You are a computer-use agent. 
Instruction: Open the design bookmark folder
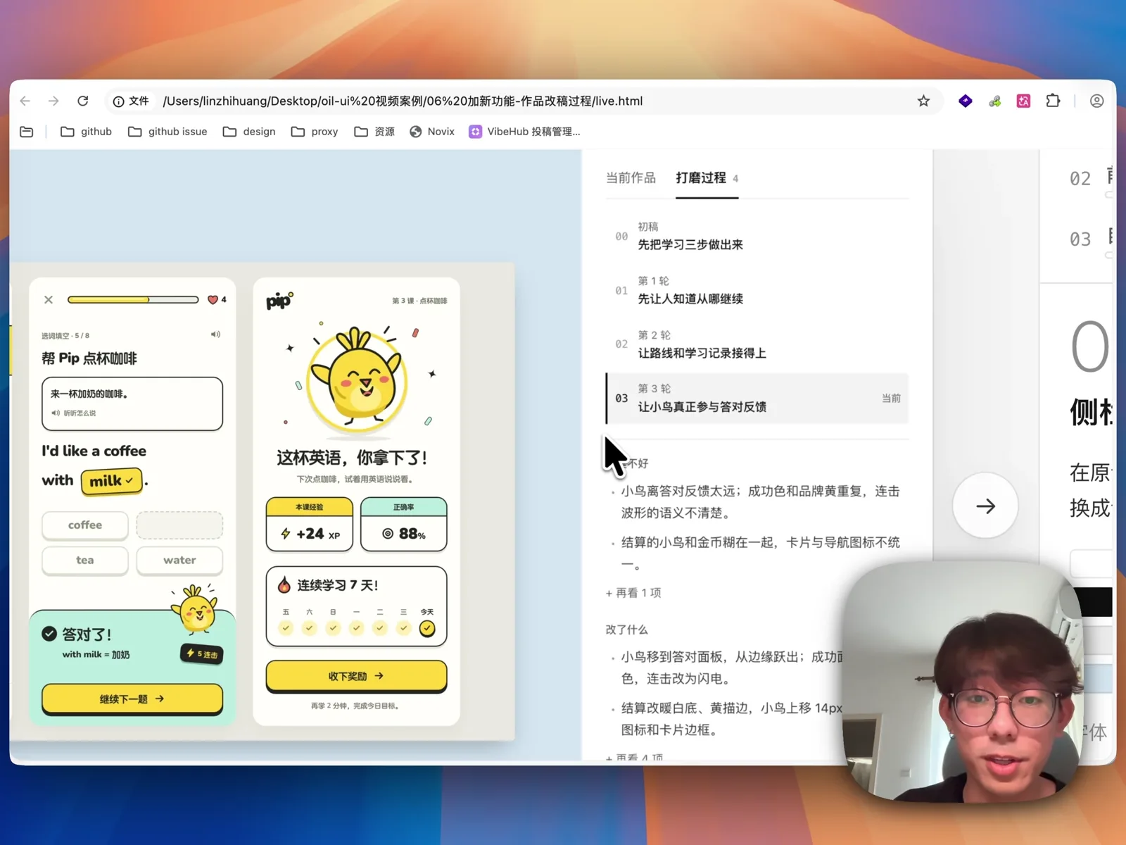[249, 132]
